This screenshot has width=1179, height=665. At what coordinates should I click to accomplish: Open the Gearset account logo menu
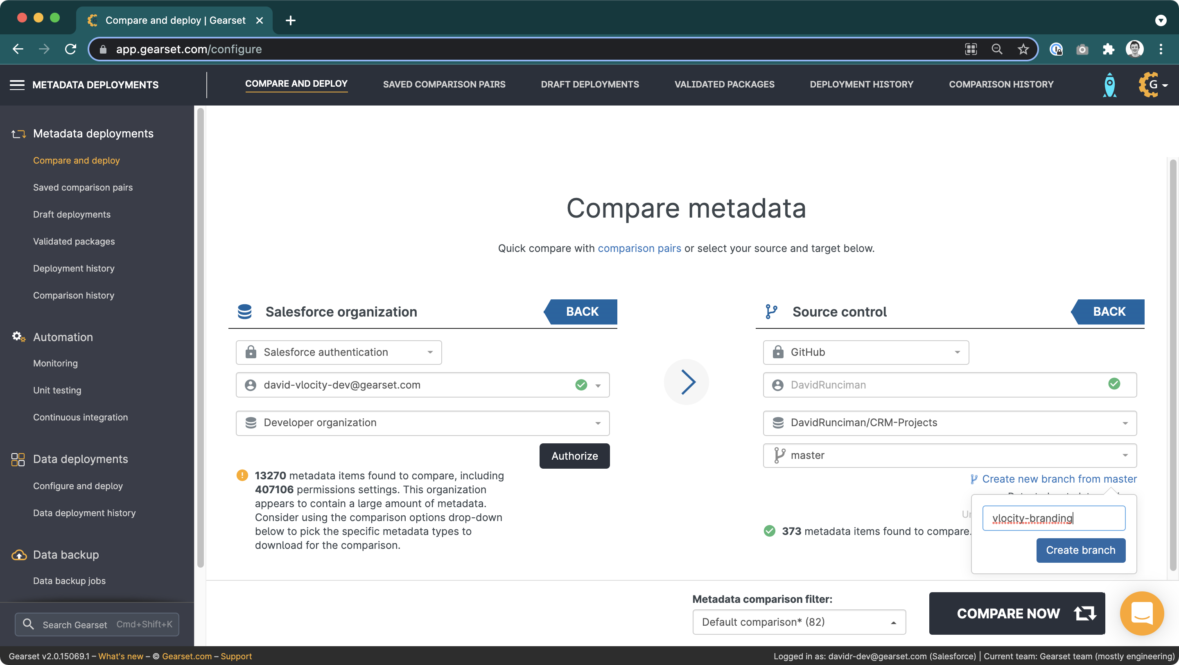click(1152, 85)
